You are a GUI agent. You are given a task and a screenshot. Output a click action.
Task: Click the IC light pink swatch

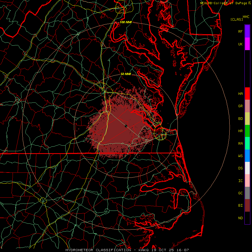click(247, 181)
